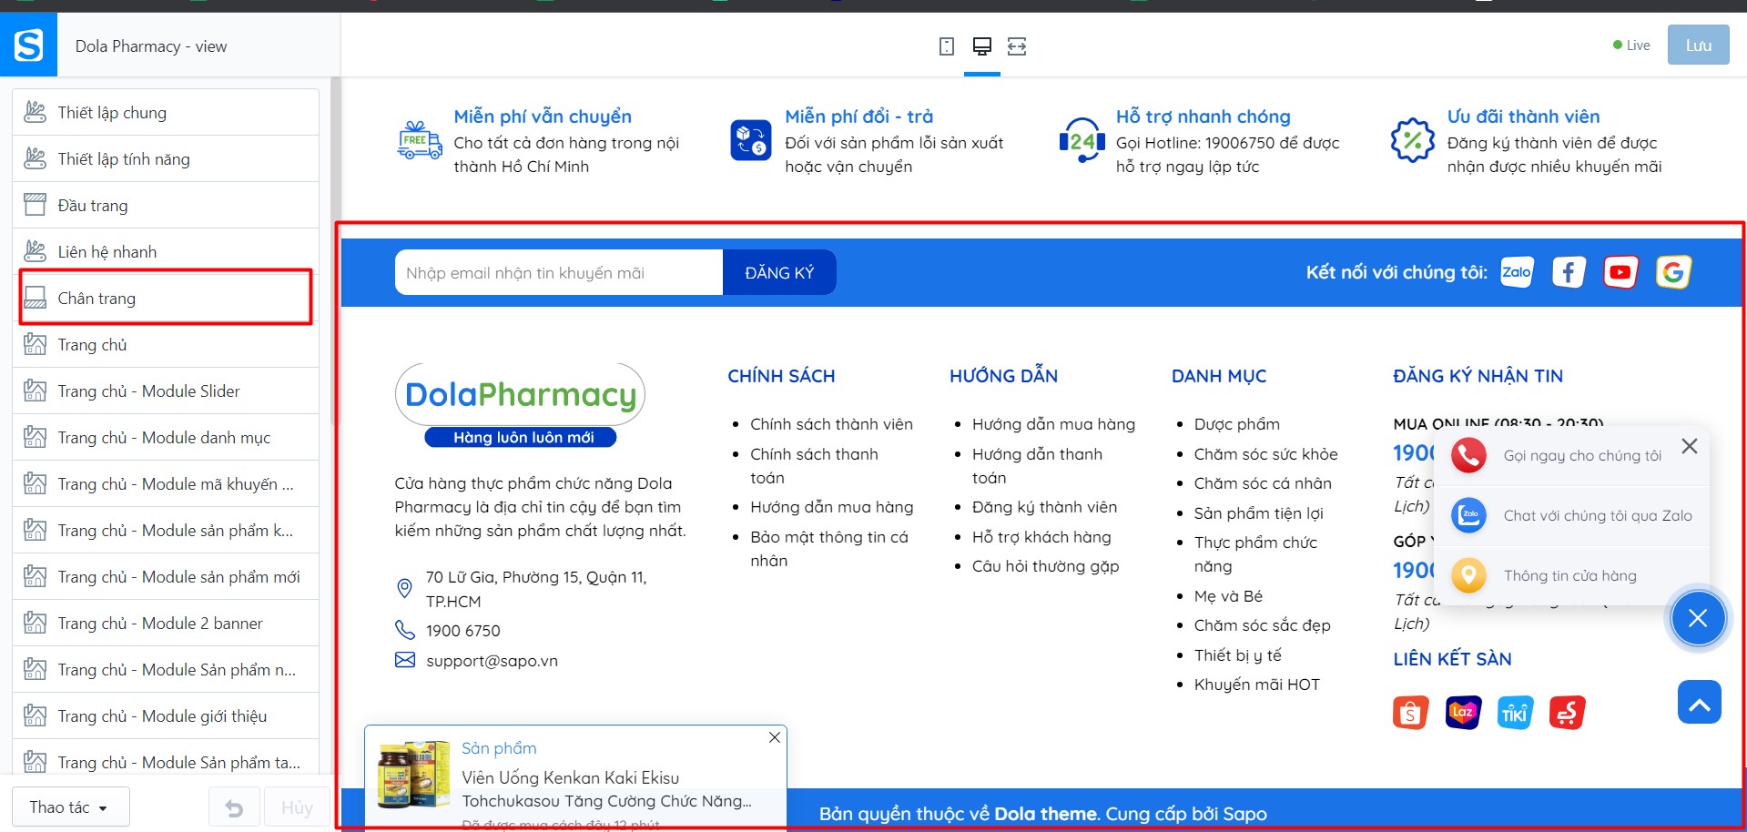Open Hỗ trợ khách hàng link
The height and width of the screenshot is (832, 1747).
(1041, 537)
